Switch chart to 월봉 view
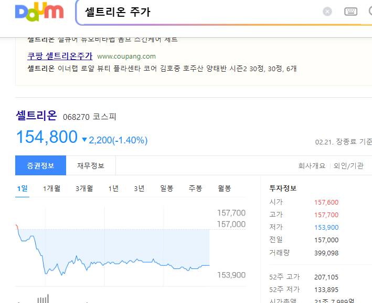The width and height of the screenshot is (372, 303). (224, 189)
